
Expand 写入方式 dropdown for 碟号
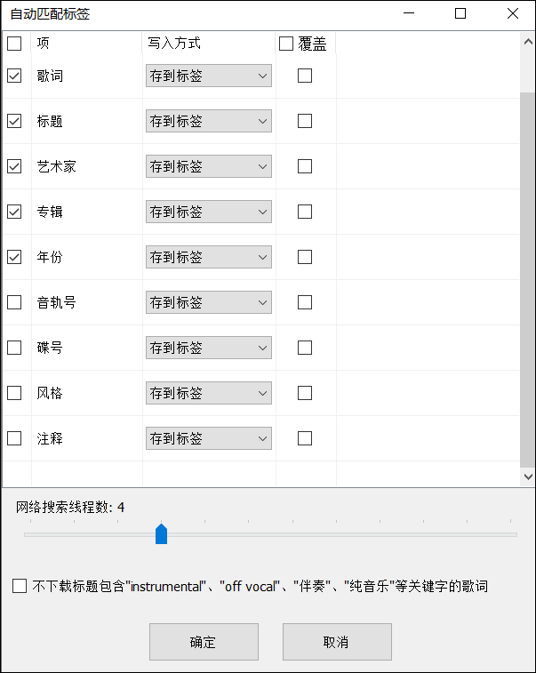coord(209,348)
